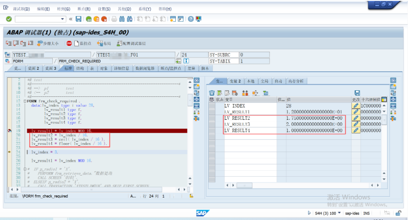Click the close-tool icon atop source pane's side column
The width and height of the screenshot is (409, 220).
(196, 80)
